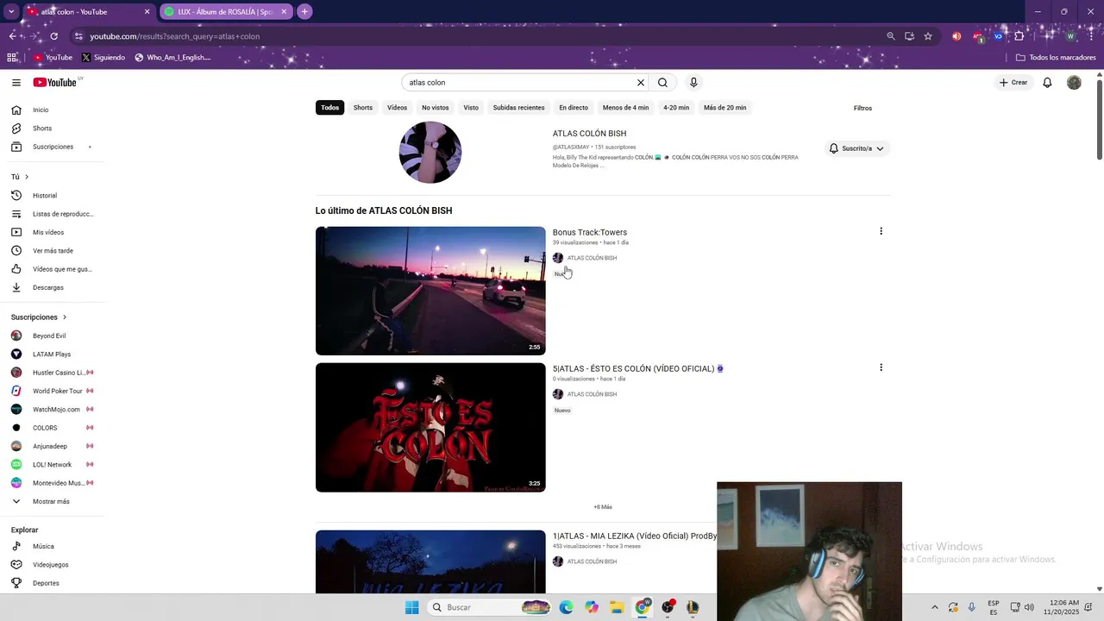Select the En directo chip
Viewport: 1104px width, 621px height.
click(574, 108)
